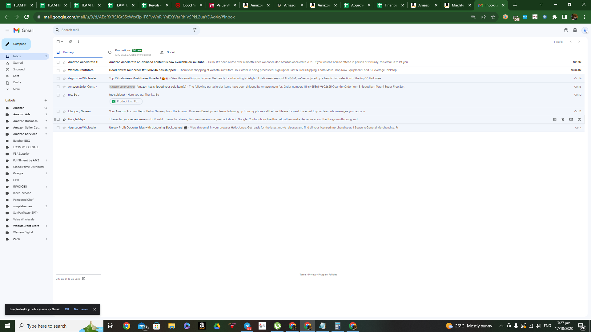
Task: Tick checkbox for Unlock Profit Opportunities email
Action: tap(58, 128)
